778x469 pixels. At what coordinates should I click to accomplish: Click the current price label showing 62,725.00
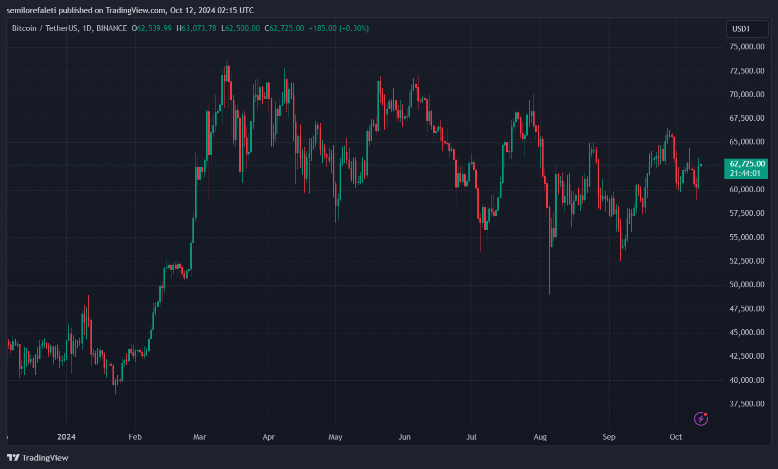[x=746, y=163]
